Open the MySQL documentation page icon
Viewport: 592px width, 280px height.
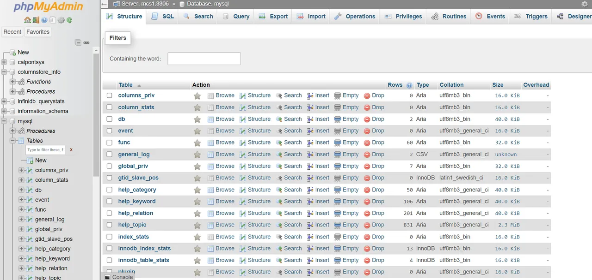tap(53, 20)
